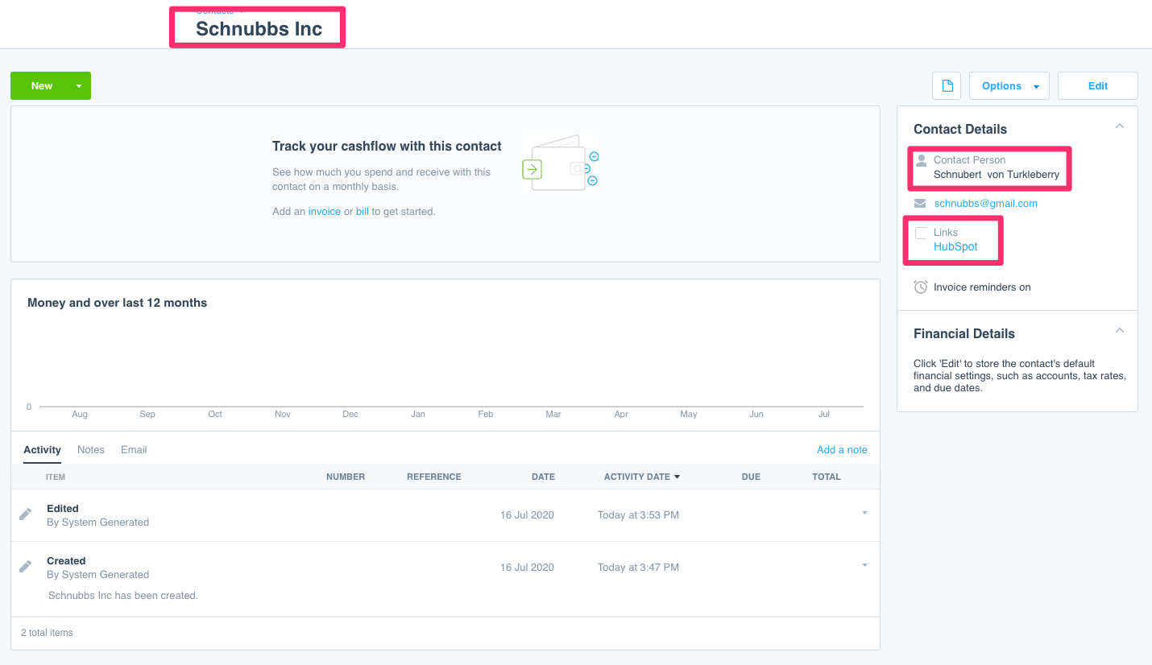
Task: Click the alarm clock invoice reminders icon
Action: [x=921, y=287]
